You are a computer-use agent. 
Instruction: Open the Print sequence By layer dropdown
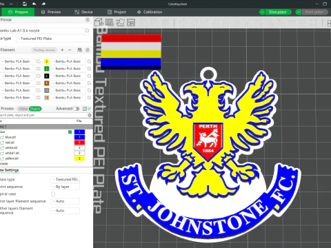click(x=66, y=187)
